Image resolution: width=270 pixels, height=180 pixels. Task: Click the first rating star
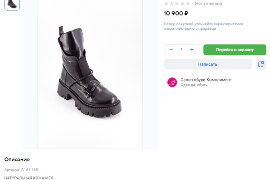tap(166, 4)
